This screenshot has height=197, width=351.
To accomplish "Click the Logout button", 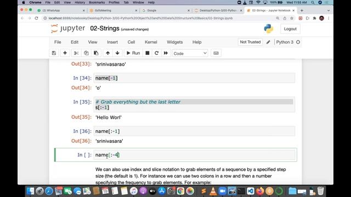I will [x=290, y=29].
